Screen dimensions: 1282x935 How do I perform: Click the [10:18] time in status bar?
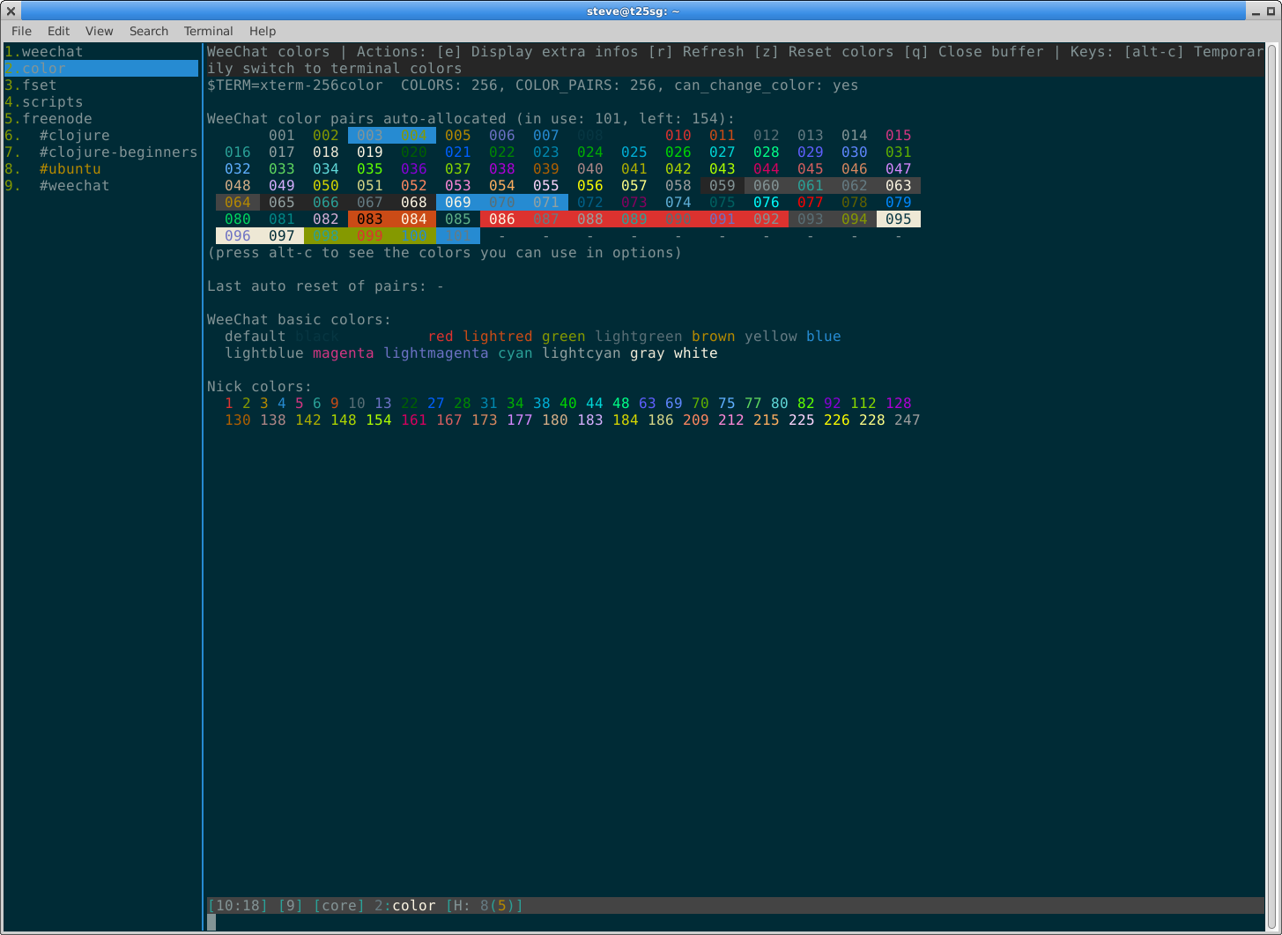238,906
